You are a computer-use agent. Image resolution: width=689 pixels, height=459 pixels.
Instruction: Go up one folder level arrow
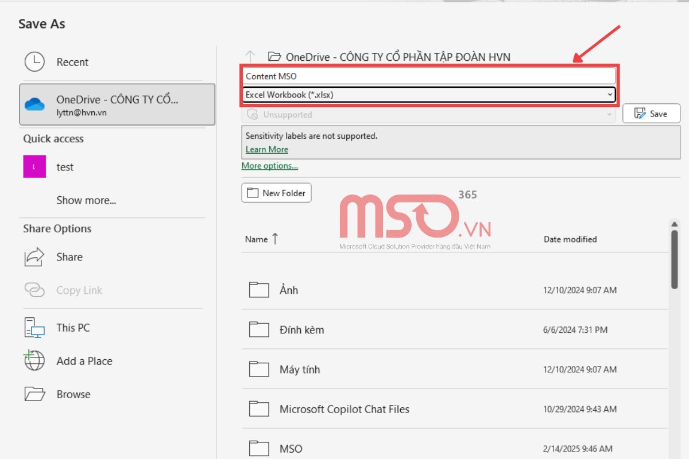coord(250,56)
